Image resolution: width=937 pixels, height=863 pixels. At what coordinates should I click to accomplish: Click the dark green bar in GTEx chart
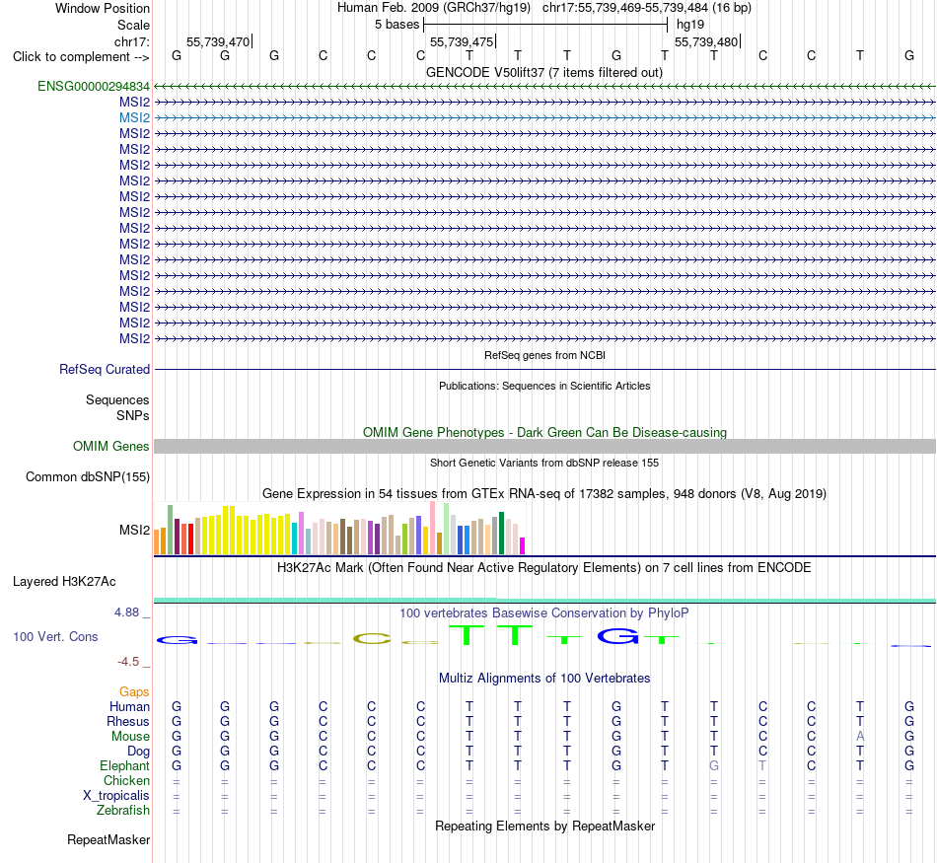(x=501, y=534)
